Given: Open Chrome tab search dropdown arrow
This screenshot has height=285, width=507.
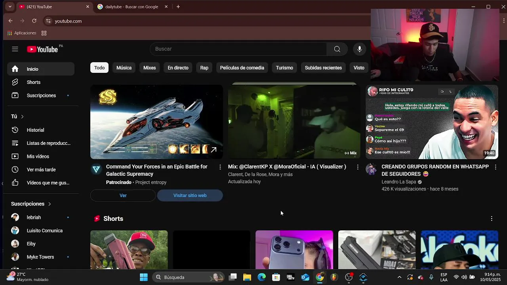Looking at the screenshot, I should [10, 7].
